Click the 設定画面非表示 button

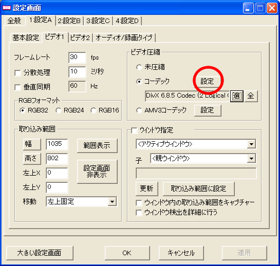coord(97,172)
